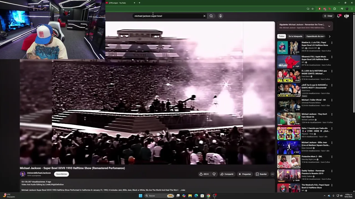
Task: Save video with Guardar
Action: coord(261,174)
